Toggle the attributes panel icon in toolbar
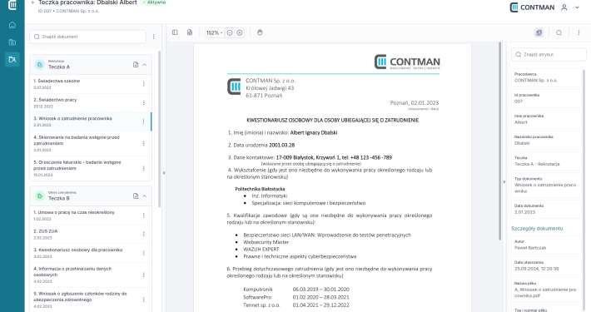 [x=539, y=32]
